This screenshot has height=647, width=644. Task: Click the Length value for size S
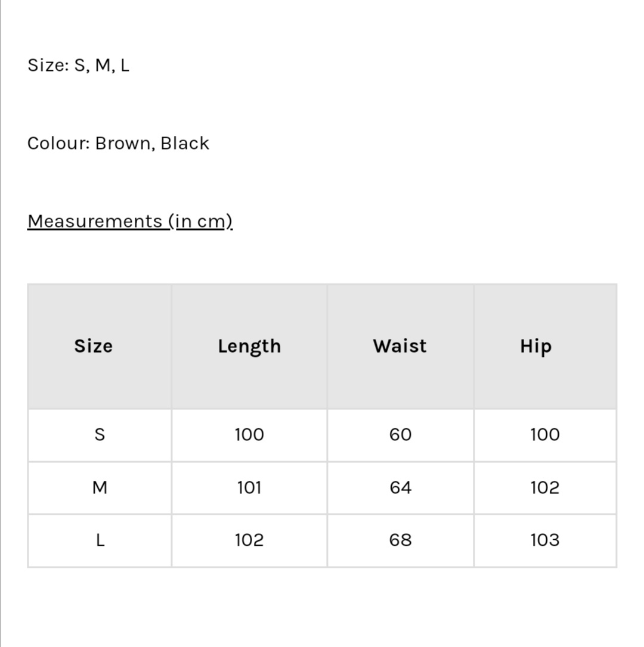click(x=249, y=435)
